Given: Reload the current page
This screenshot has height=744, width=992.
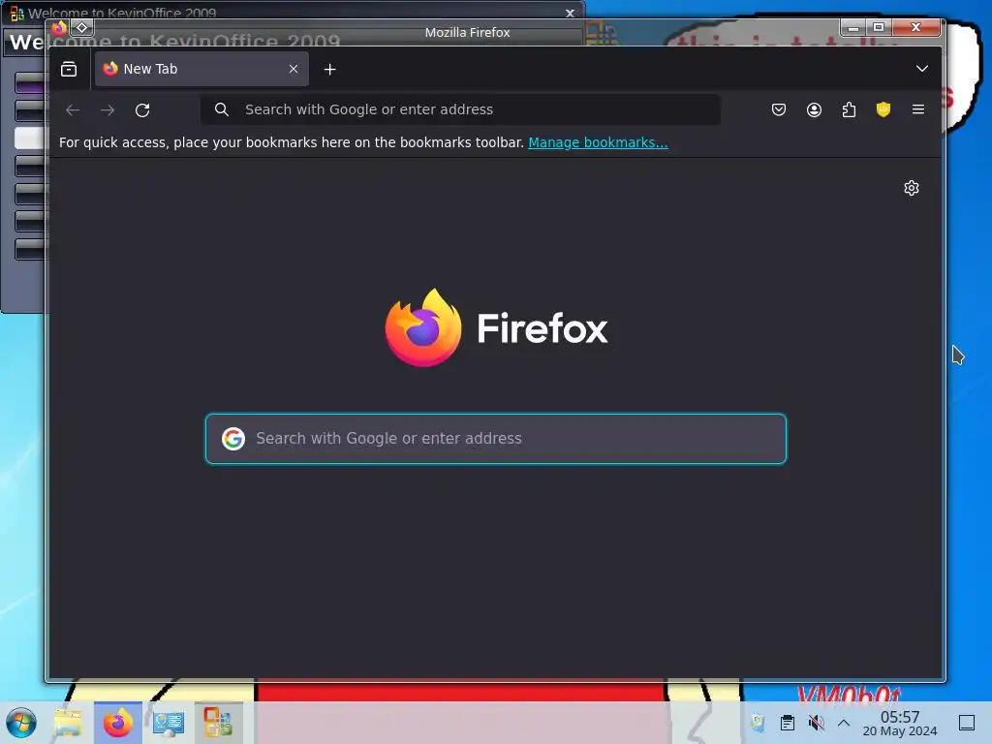Looking at the screenshot, I should [x=142, y=110].
